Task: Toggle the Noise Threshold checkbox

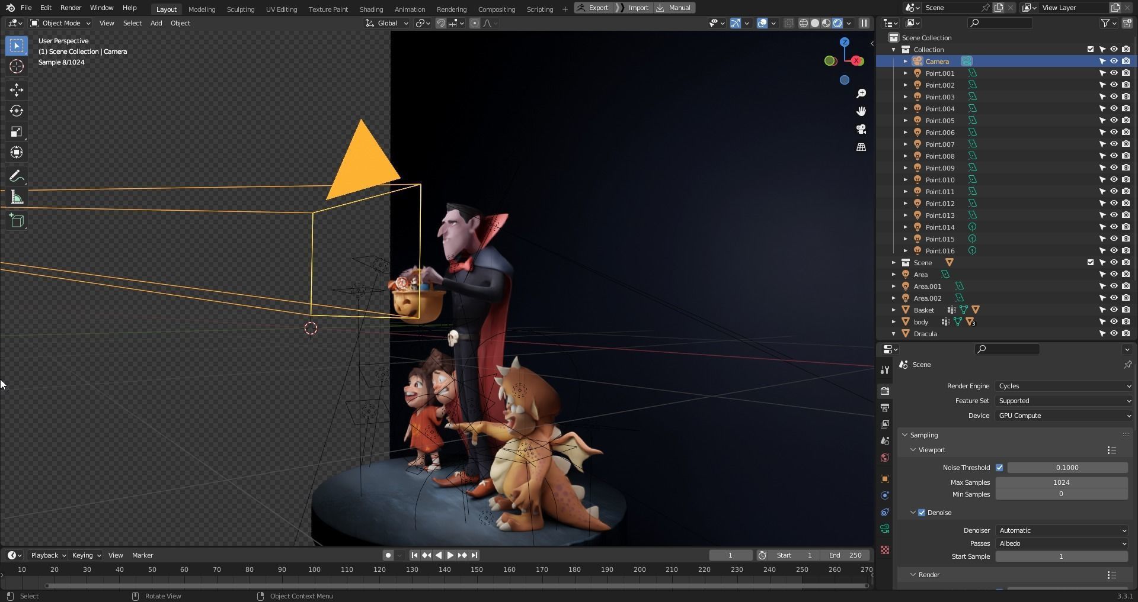Action: (999, 468)
